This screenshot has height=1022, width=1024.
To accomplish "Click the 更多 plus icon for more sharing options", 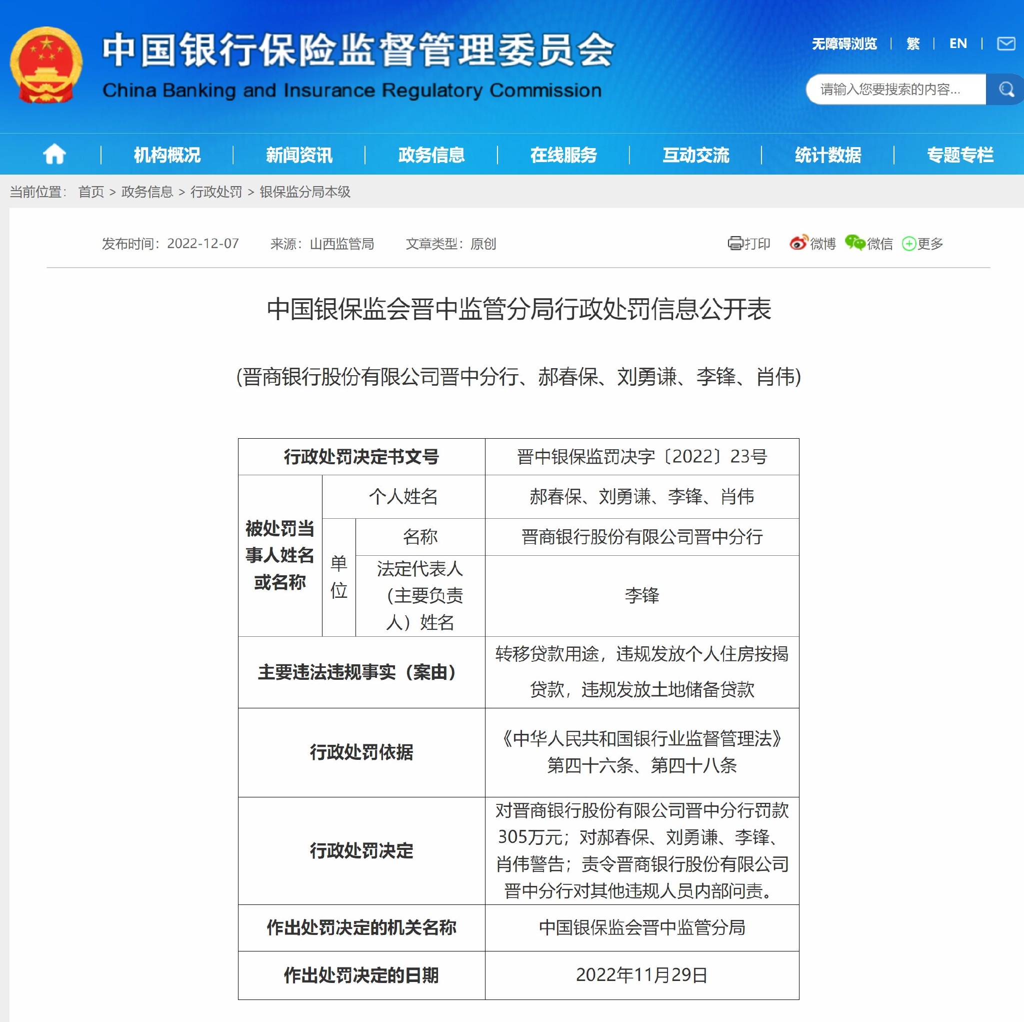I will click(910, 244).
